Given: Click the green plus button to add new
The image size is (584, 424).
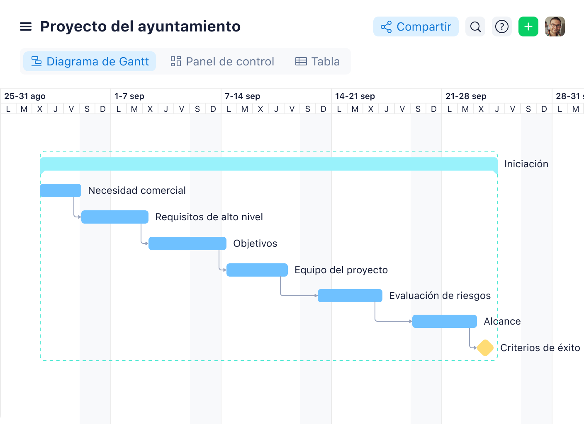Looking at the screenshot, I should [x=528, y=26].
